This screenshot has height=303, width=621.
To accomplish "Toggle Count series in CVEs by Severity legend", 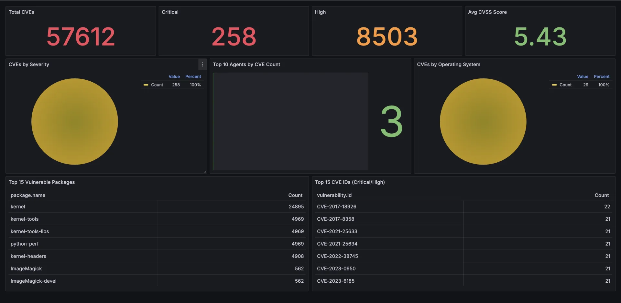I will tap(157, 85).
